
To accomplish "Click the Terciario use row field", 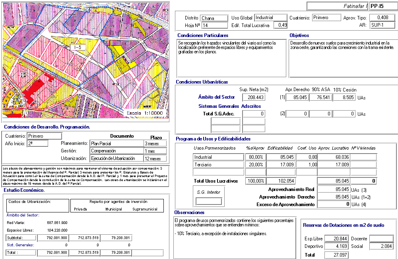I will (x=218, y=165).
